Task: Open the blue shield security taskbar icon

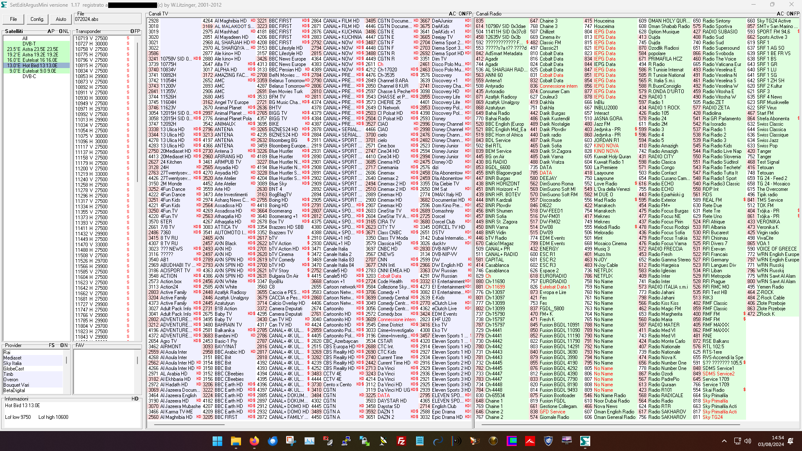Action: [548, 441]
